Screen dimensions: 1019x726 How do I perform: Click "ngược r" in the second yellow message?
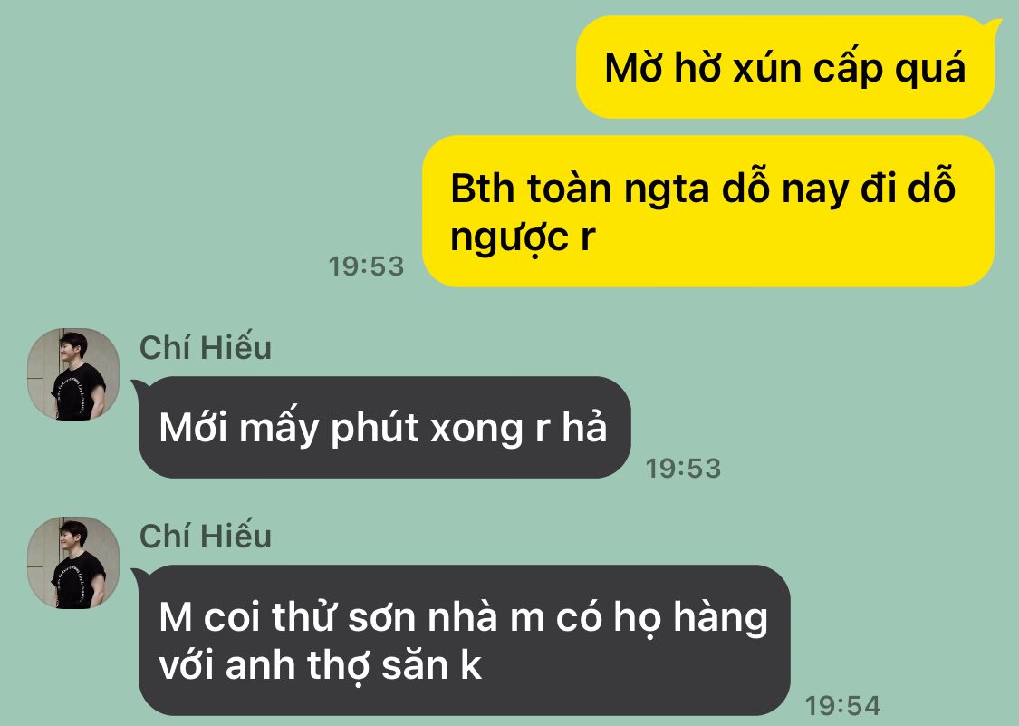pos(523,237)
